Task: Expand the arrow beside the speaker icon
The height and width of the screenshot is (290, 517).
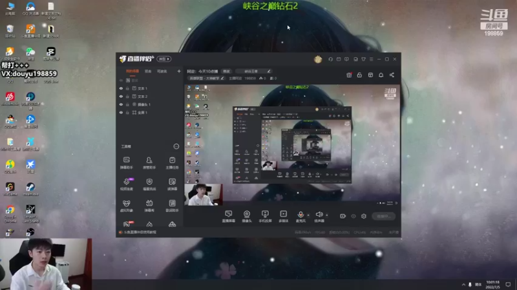Action: point(327,215)
